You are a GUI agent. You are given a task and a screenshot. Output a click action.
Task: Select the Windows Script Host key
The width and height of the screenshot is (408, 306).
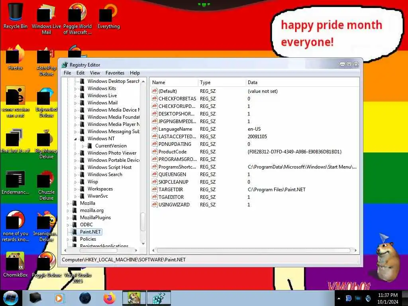(x=110, y=167)
